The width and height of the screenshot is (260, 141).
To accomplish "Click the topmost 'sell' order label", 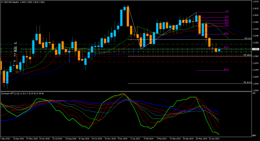I will (15, 43).
